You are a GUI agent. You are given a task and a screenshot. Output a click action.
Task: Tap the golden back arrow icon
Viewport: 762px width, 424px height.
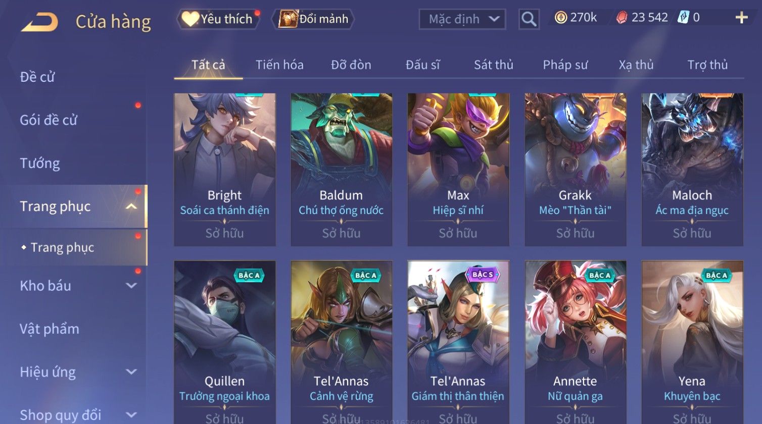pos(40,22)
